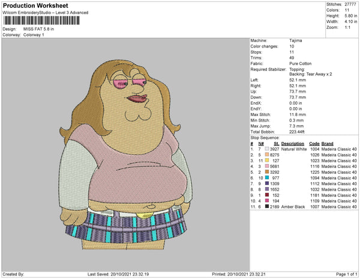Click the brown swatch beside stitch count 3292

(x=267, y=172)
